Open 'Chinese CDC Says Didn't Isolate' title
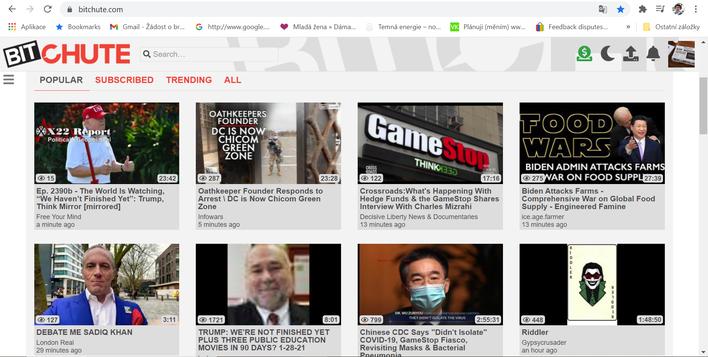The height and width of the screenshot is (357, 708). pos(423,342)
